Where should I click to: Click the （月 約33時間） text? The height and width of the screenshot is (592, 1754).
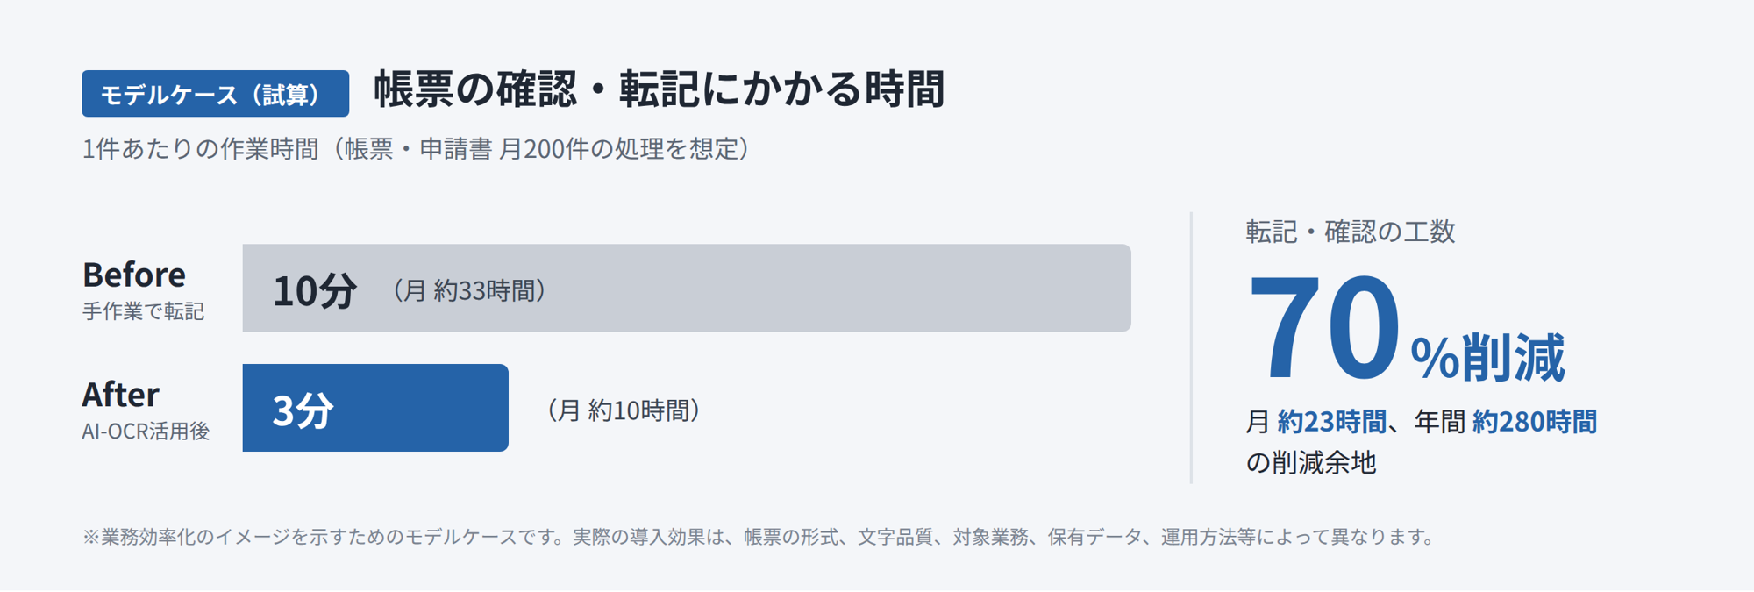[x=466, y=290]
